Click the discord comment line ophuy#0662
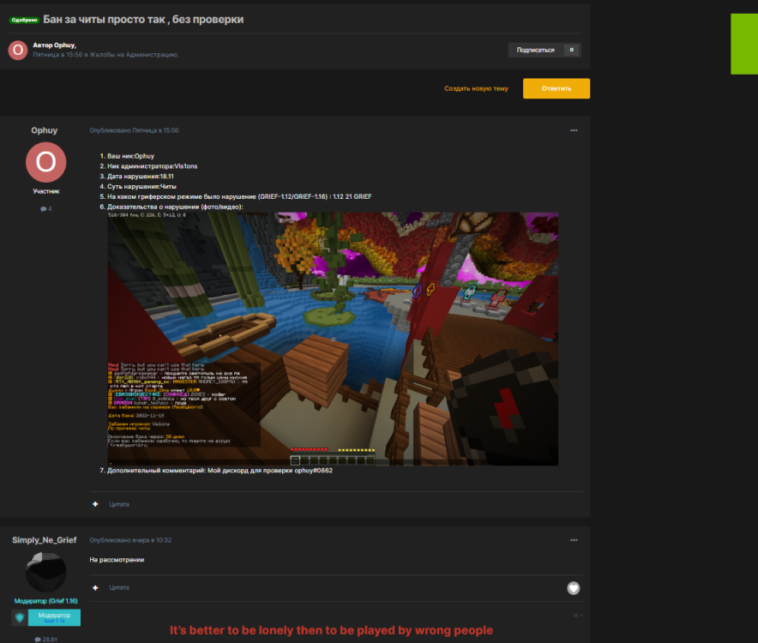758x643 pixels. tap(220, 471)
